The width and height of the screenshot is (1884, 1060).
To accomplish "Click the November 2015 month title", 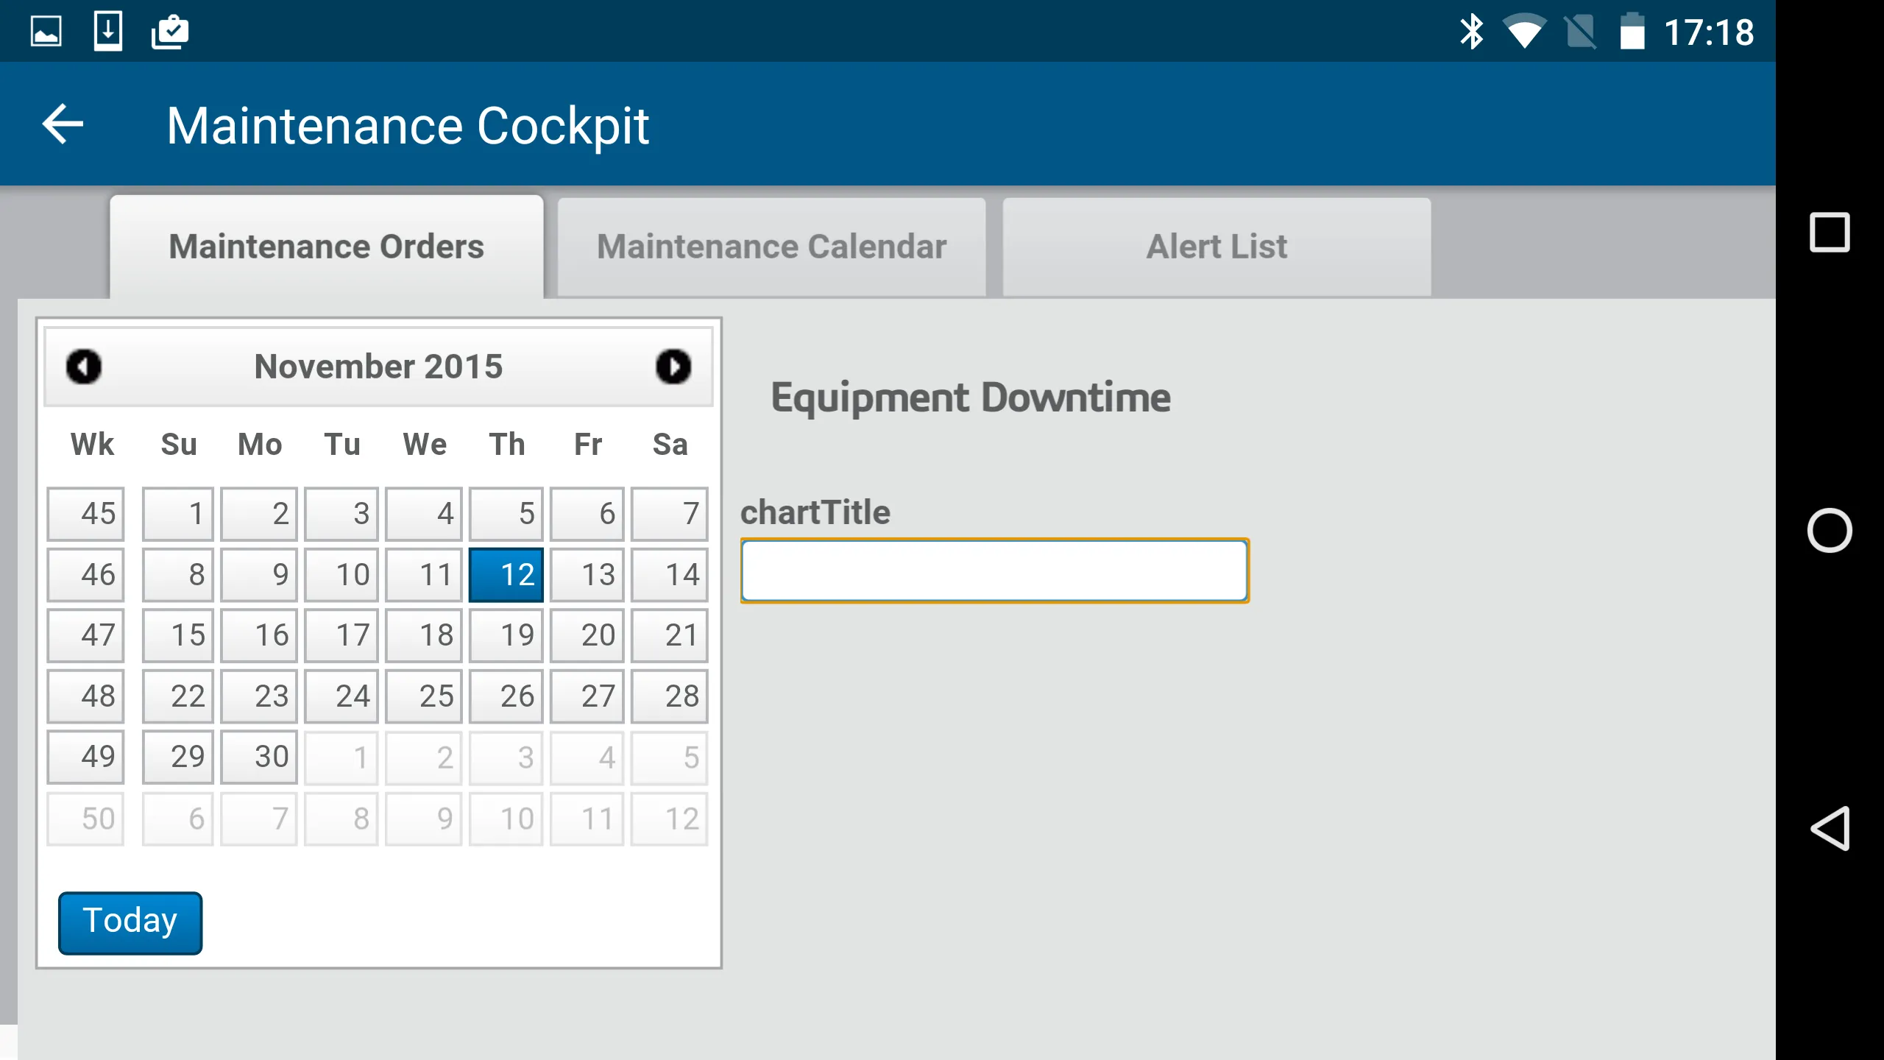I will point(378,367).
